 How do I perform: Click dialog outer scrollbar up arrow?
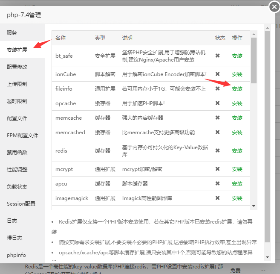point(267,28)
